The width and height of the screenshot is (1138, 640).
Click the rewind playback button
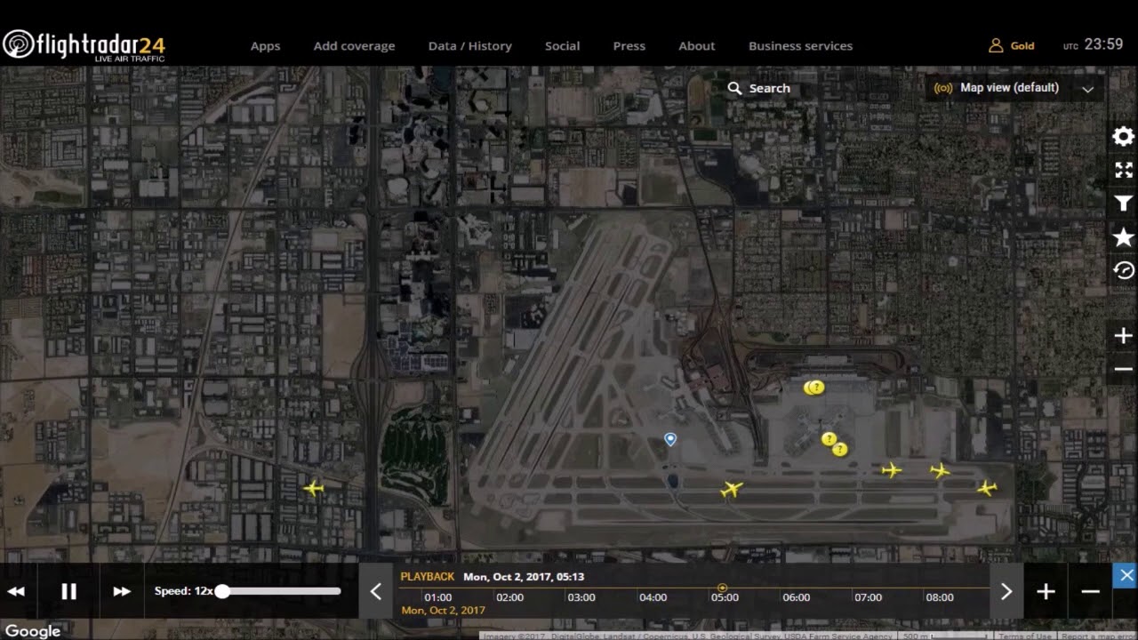point(16,591)
